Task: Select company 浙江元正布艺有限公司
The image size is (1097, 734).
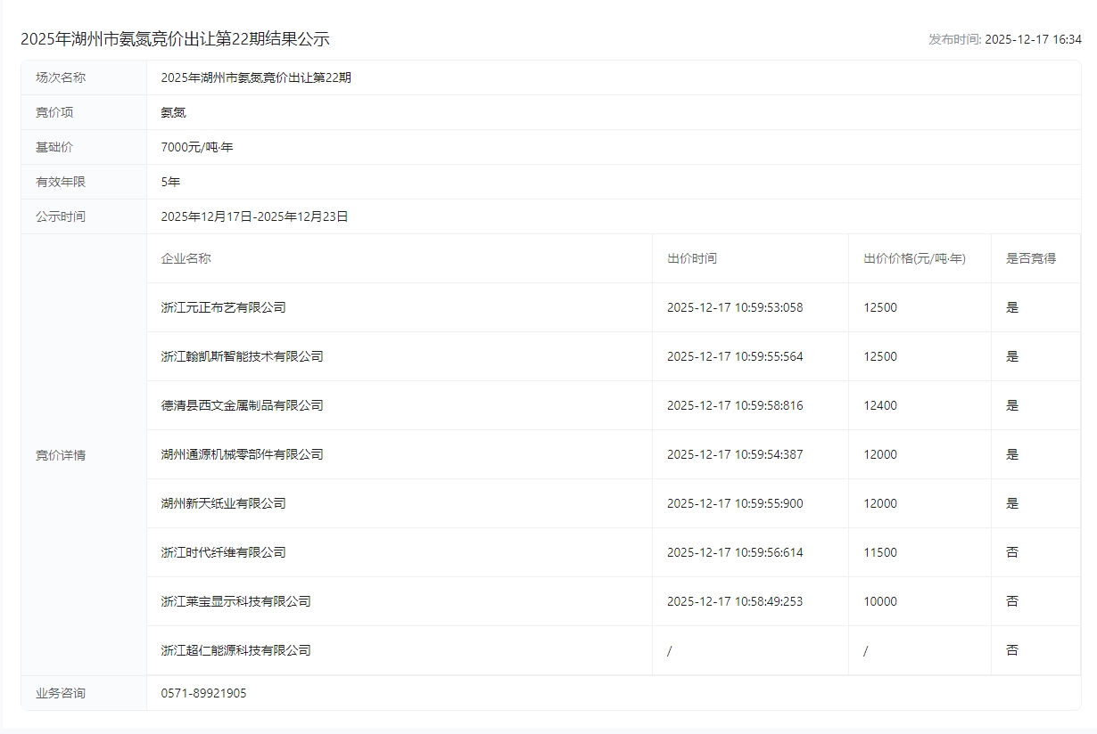Action: pyautogui.click(x=223, y=307)
